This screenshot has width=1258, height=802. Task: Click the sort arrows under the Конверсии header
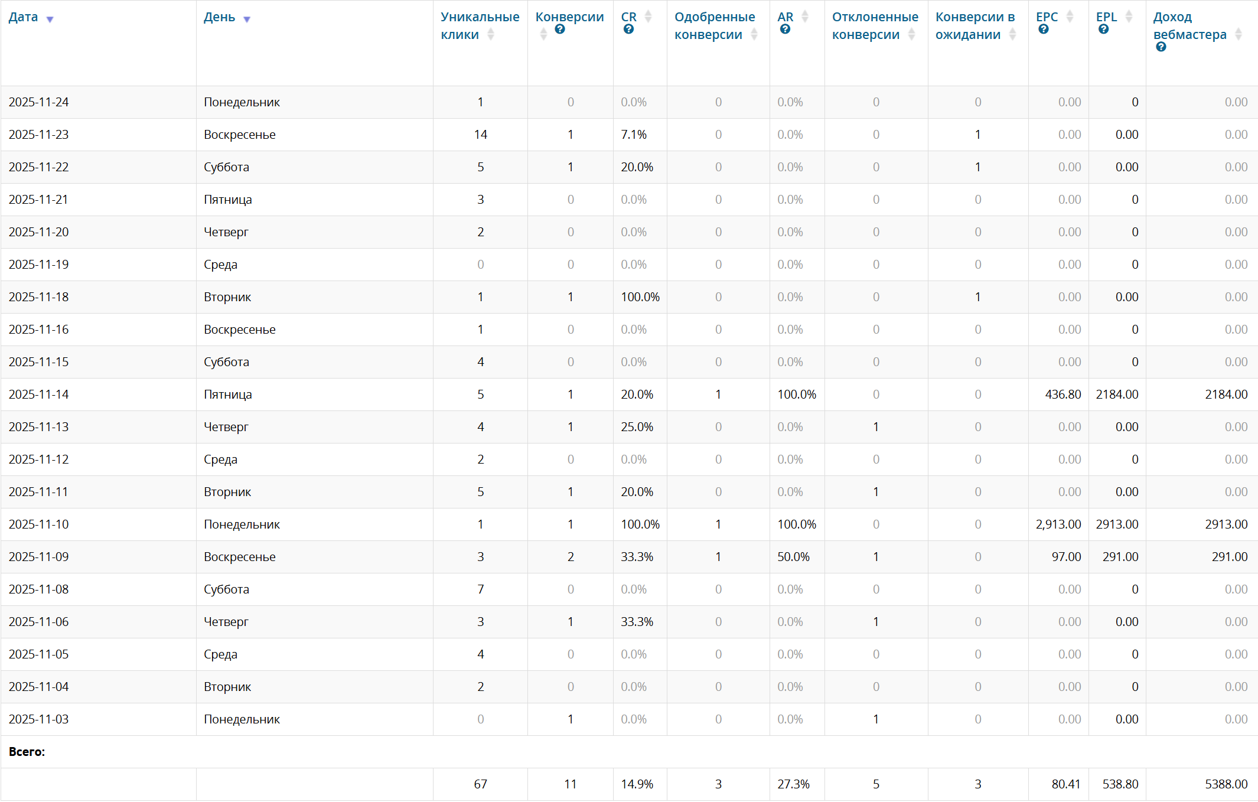(543, 35)
